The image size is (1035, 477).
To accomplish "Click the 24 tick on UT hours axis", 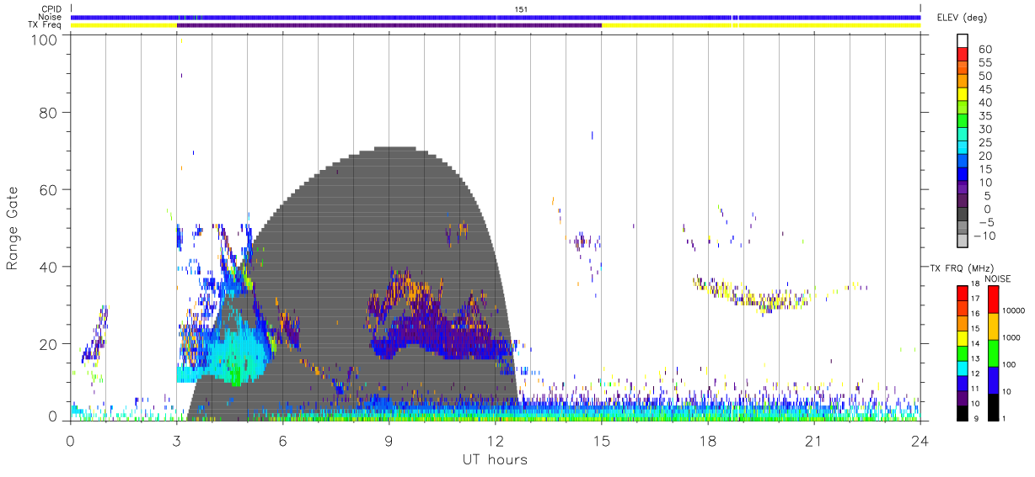I will click(920, 441).
